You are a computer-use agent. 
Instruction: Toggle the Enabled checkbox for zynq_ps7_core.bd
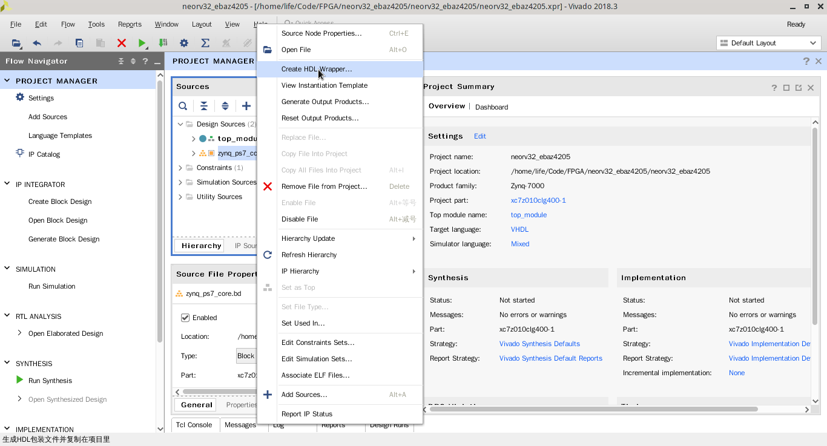point(185,318)
